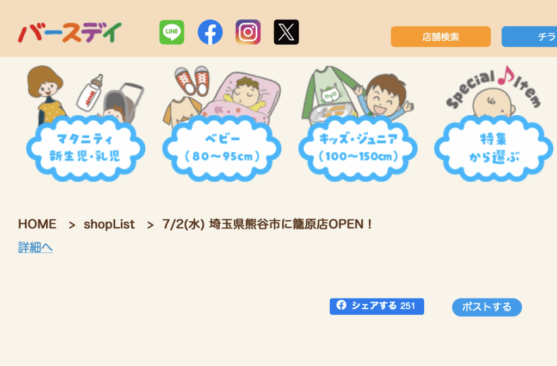Click the boy with green shirt illustration

(x=358, y=93)
